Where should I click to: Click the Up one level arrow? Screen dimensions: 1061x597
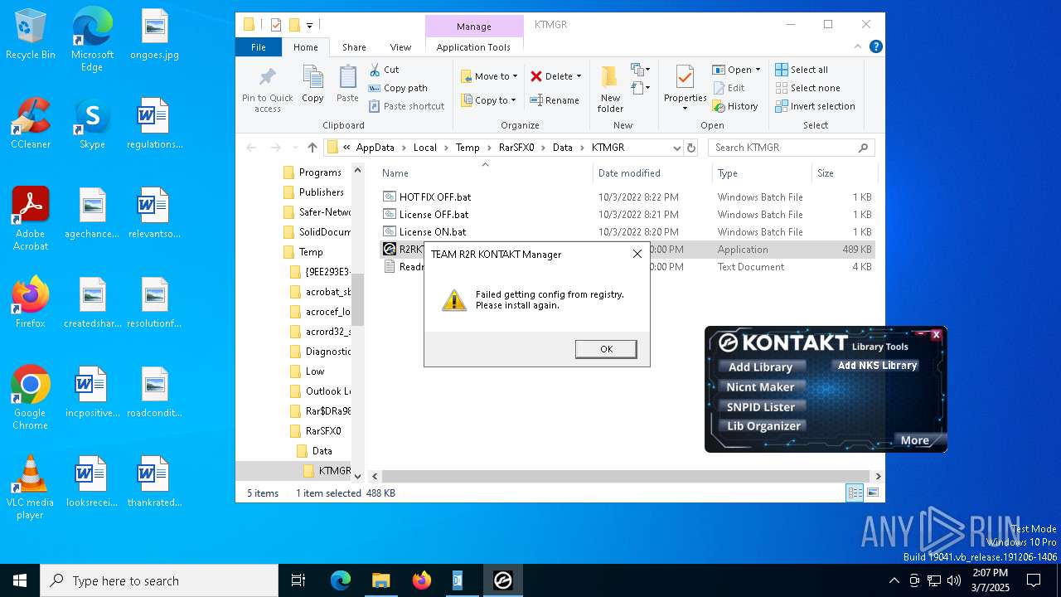coord(312,148)
